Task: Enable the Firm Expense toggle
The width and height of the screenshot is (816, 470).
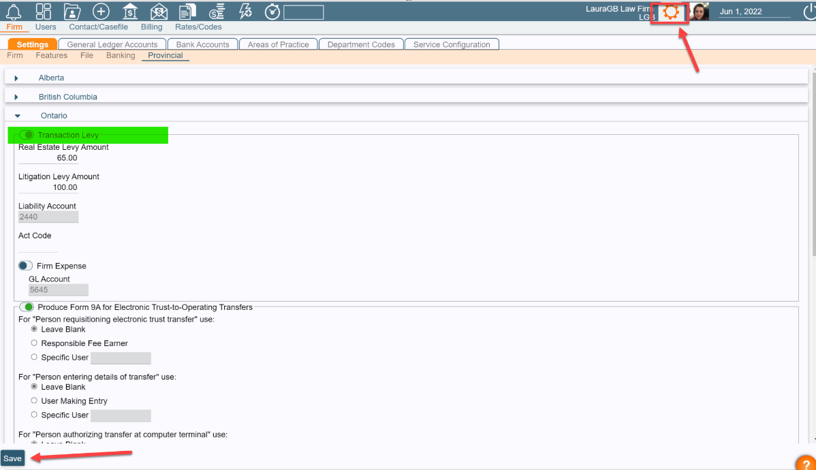Action: point(25,266)
